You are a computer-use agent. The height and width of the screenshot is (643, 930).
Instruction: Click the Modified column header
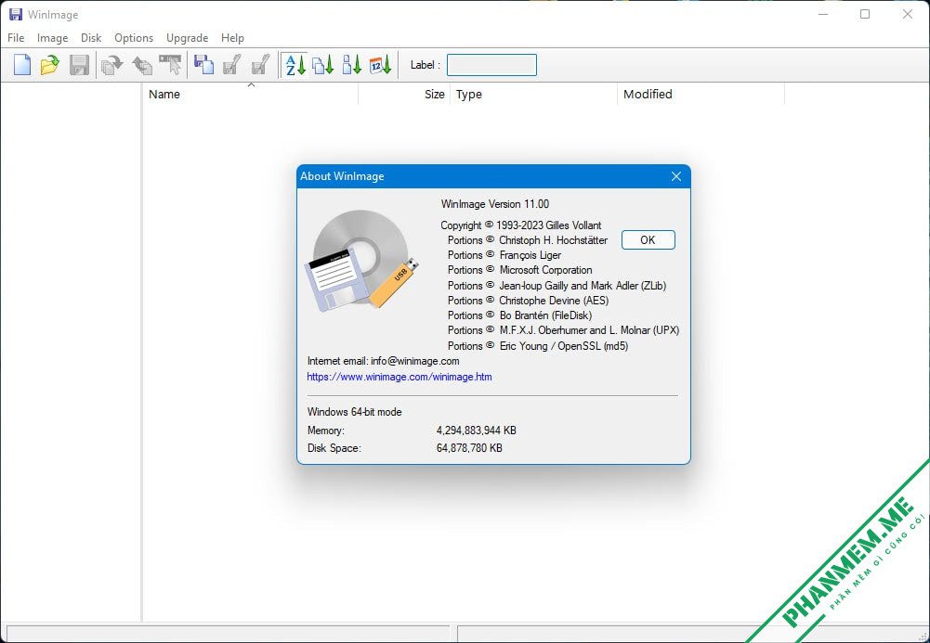(x=701, y=94)
